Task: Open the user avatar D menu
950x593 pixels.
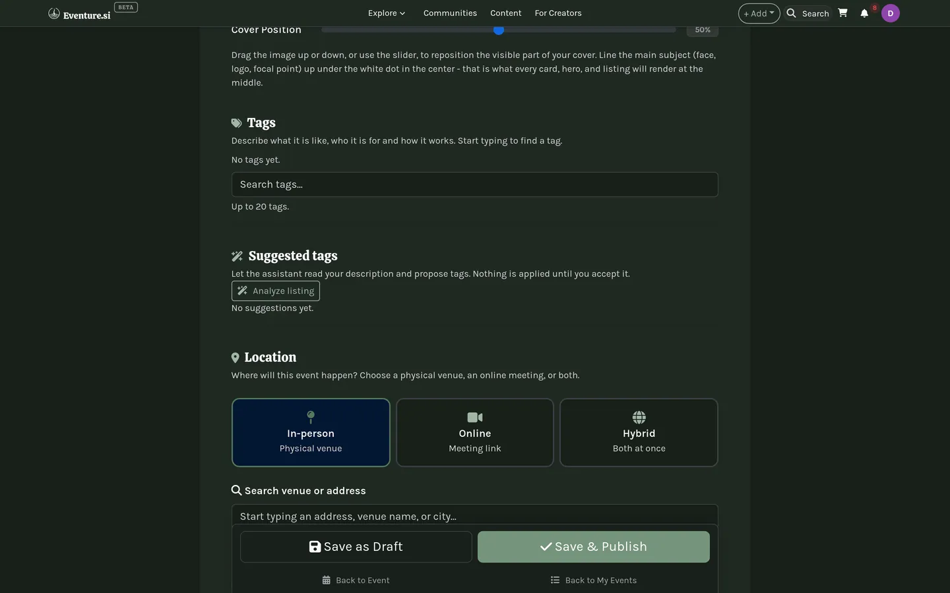Action: click(890, 13)
